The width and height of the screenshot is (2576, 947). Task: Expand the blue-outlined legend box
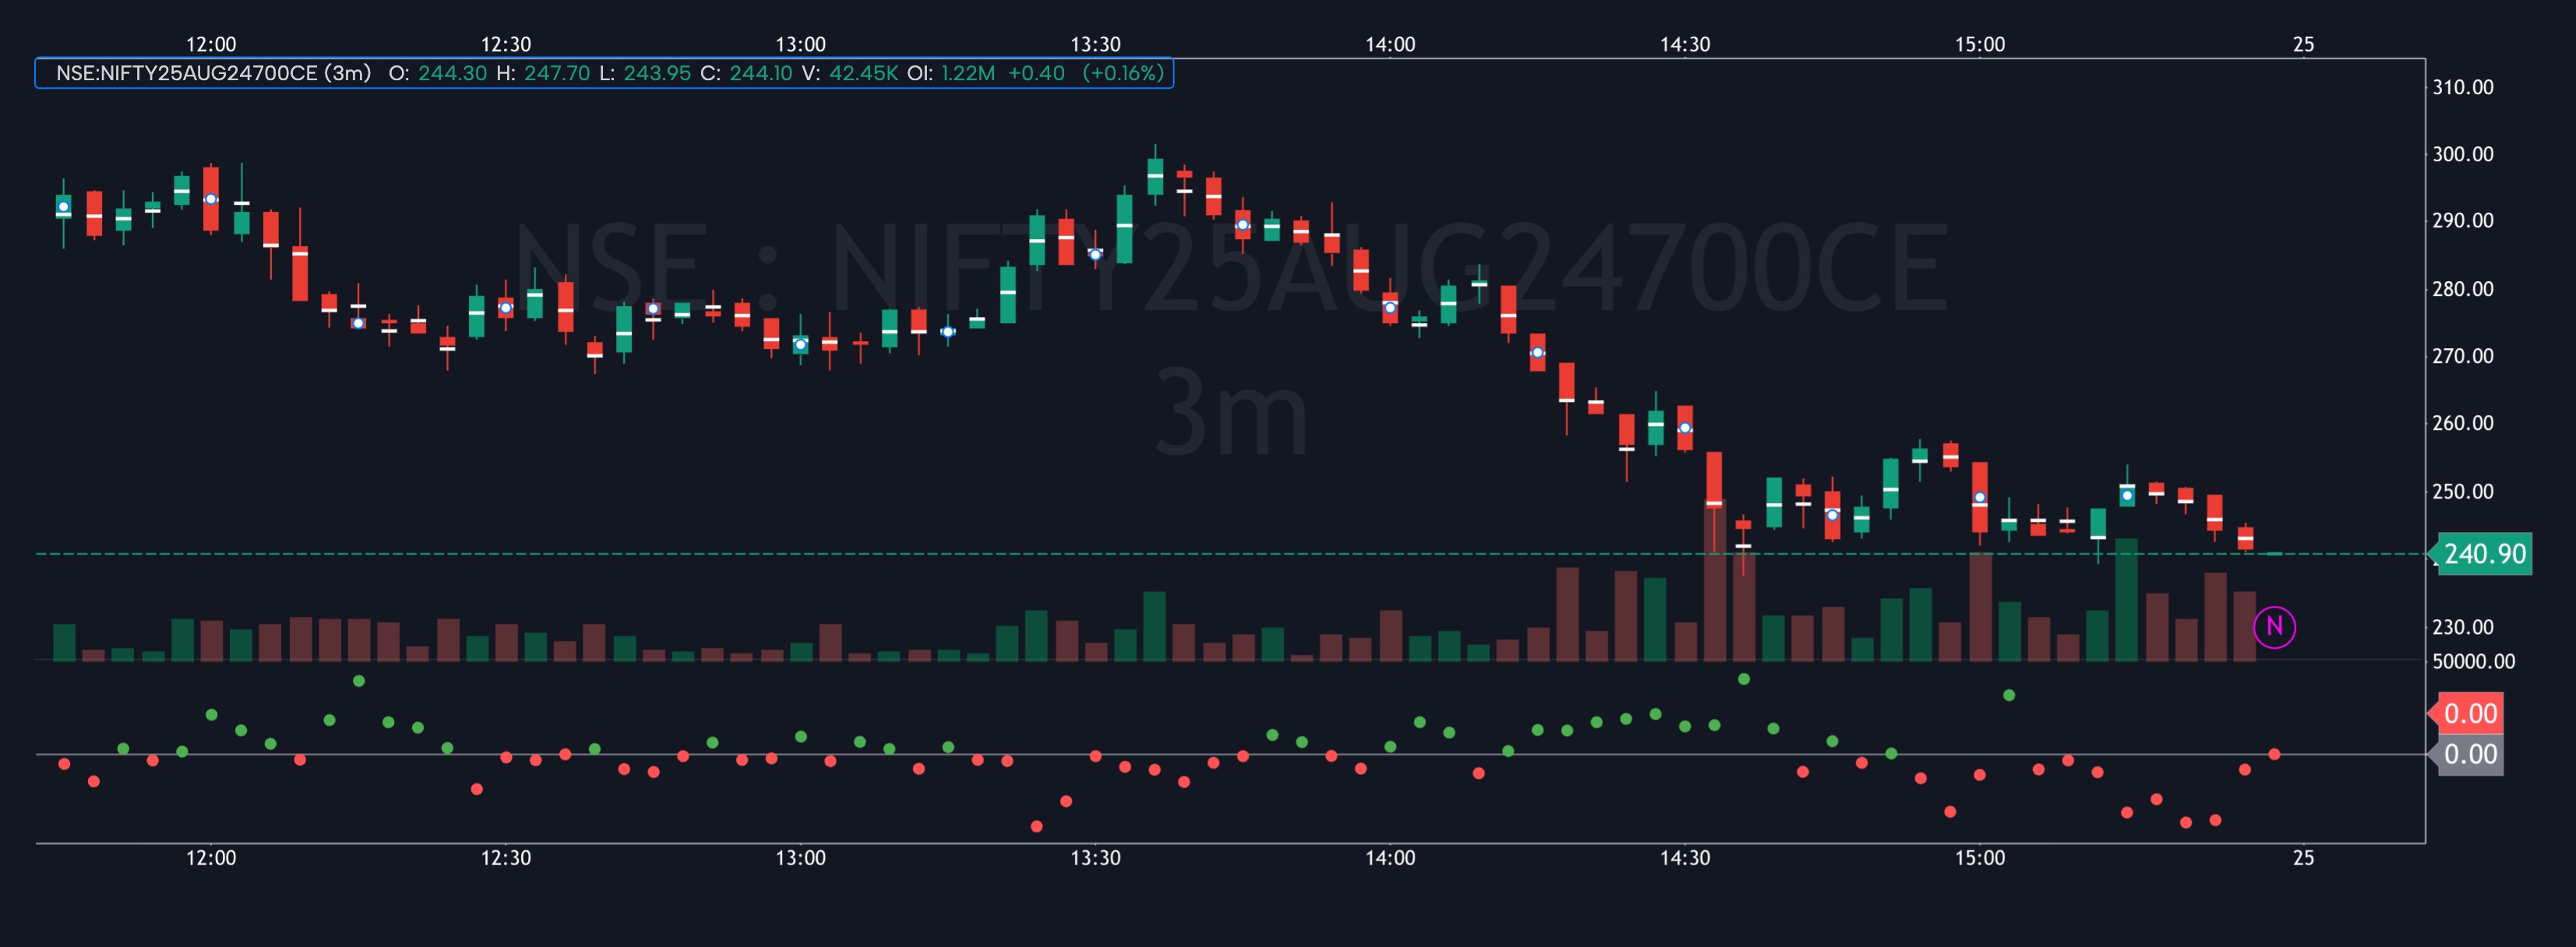(606, 73)
